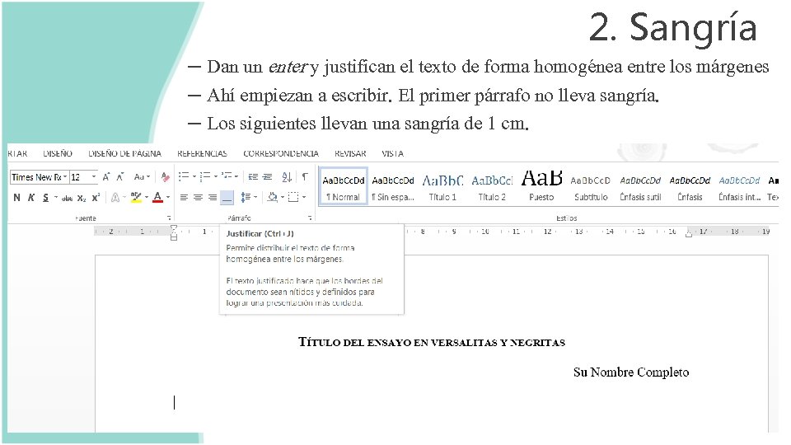The width and height of the screenshot is (791, 445).
Task: Click the Increase Indent icon
Action: click(x=267, y=176)
